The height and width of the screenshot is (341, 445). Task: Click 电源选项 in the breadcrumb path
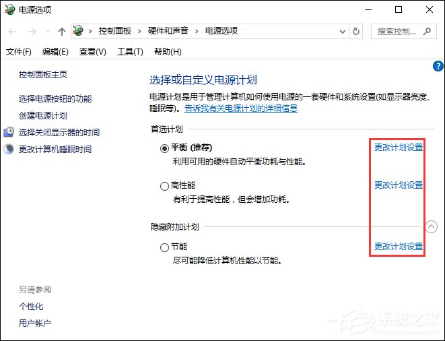[x=221, y=31]
